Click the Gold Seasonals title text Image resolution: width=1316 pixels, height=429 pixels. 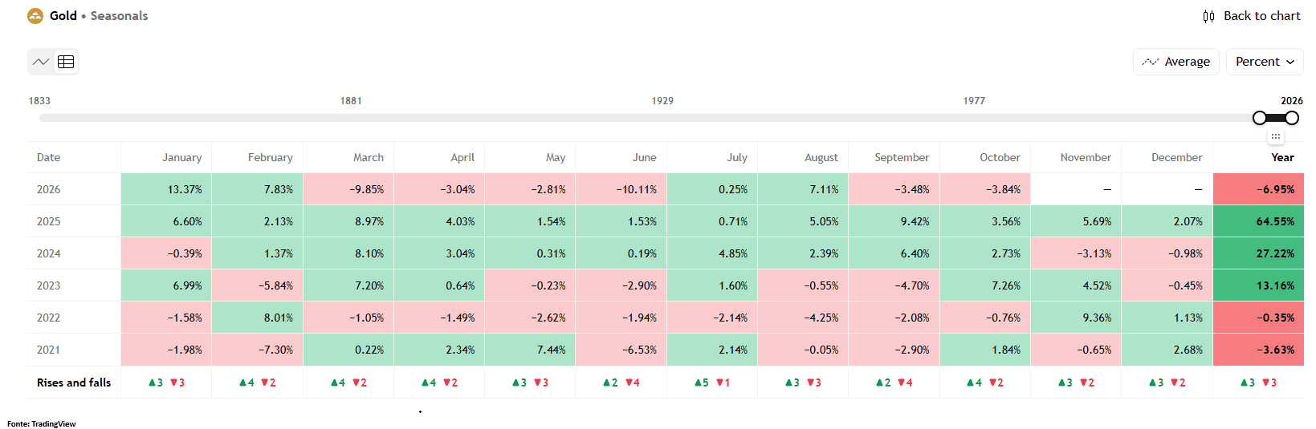click(x=99, y=16)
